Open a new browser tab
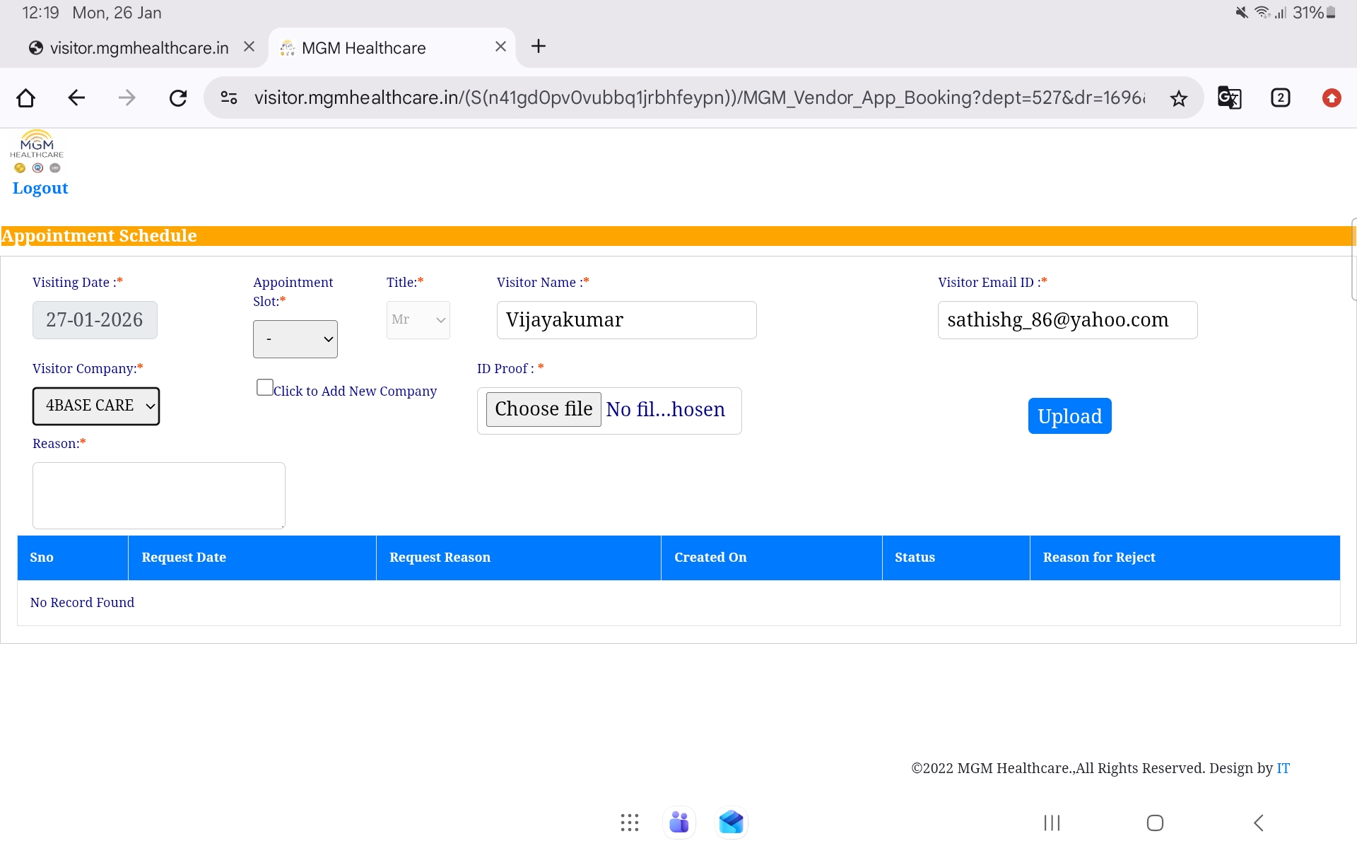 [539, 47]
